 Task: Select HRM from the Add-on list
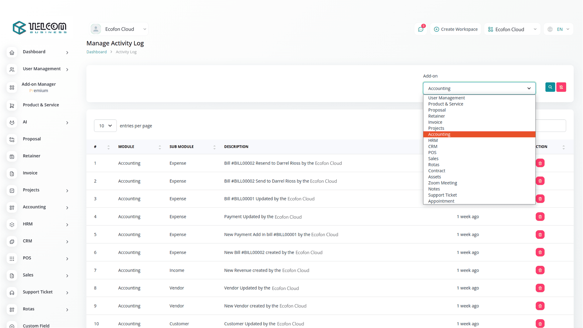pyautogui.click(x=433, y=140)
